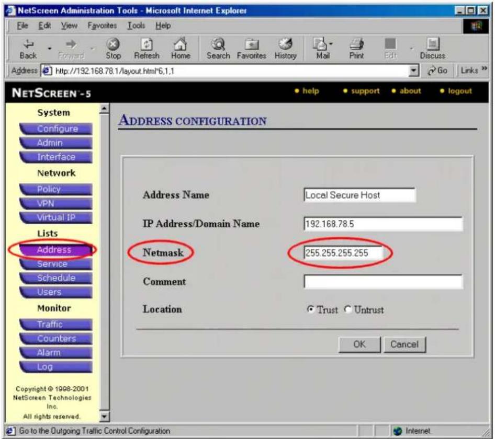Viewport: 495px width, 439px height.
Task: Click the Internet zone icon in status bar
Action: pos(398,431)
